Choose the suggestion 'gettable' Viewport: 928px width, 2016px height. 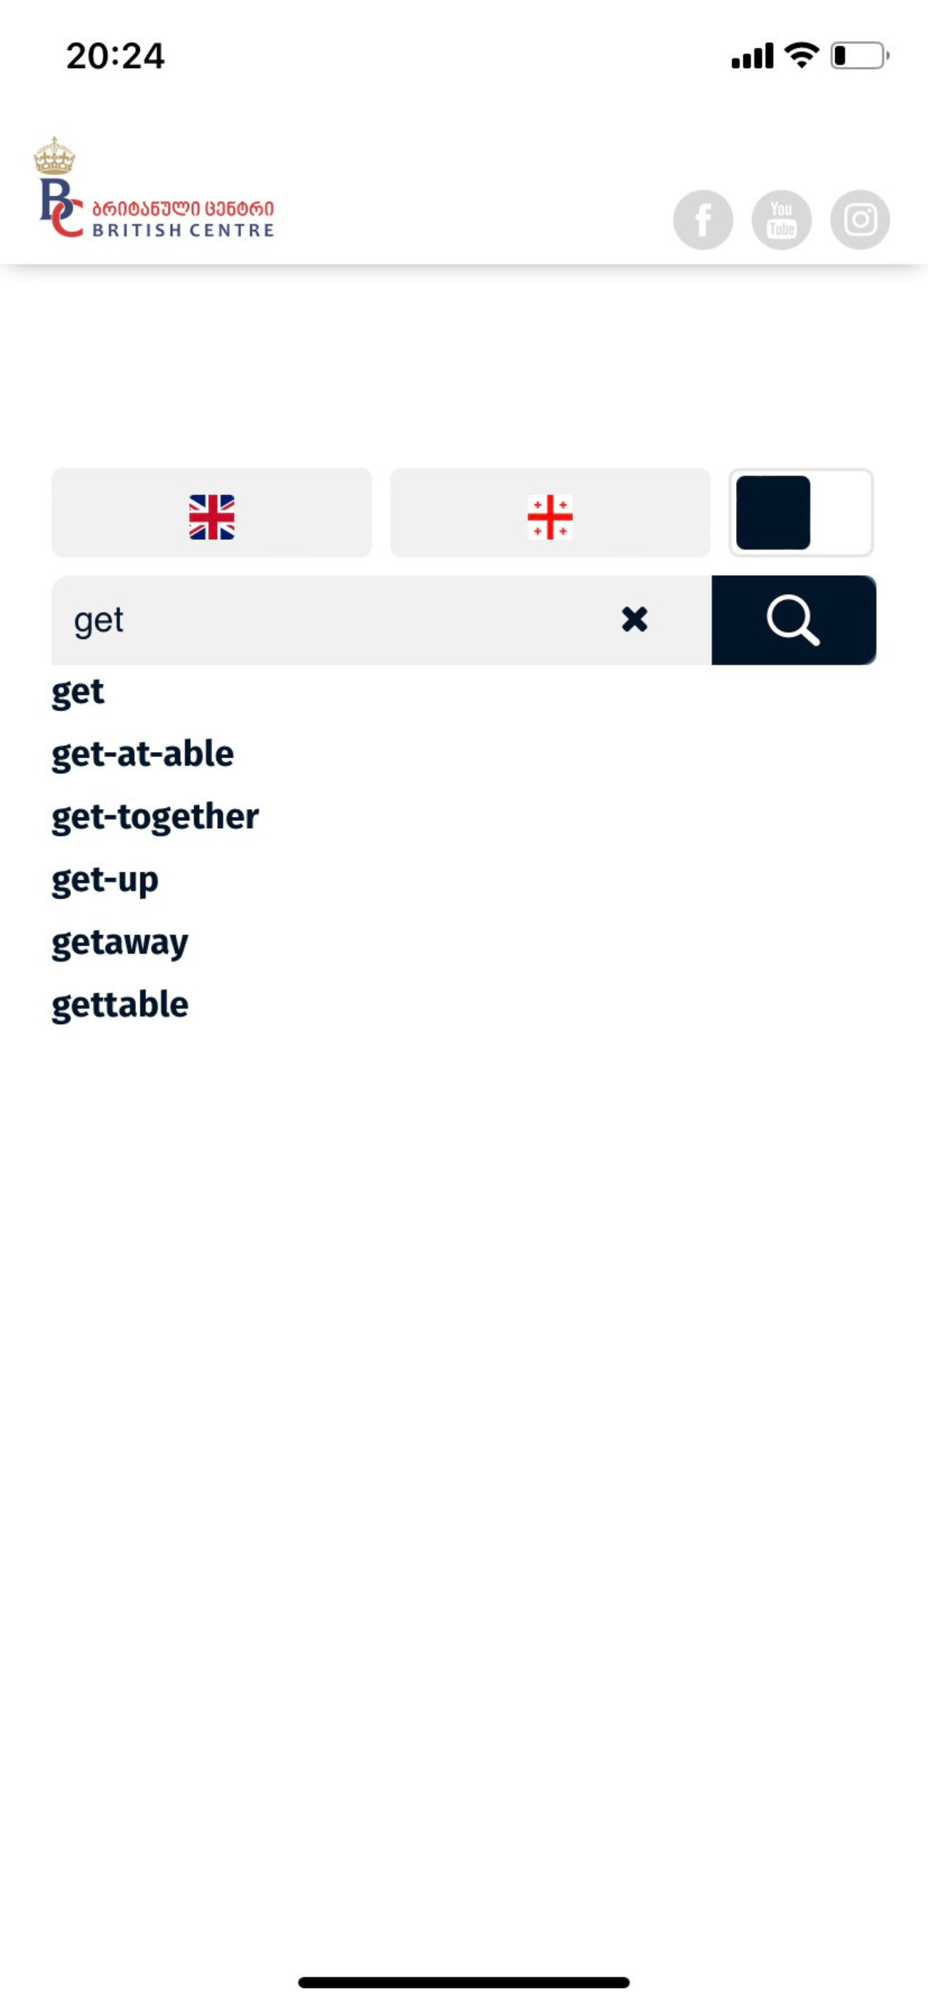120,1005
